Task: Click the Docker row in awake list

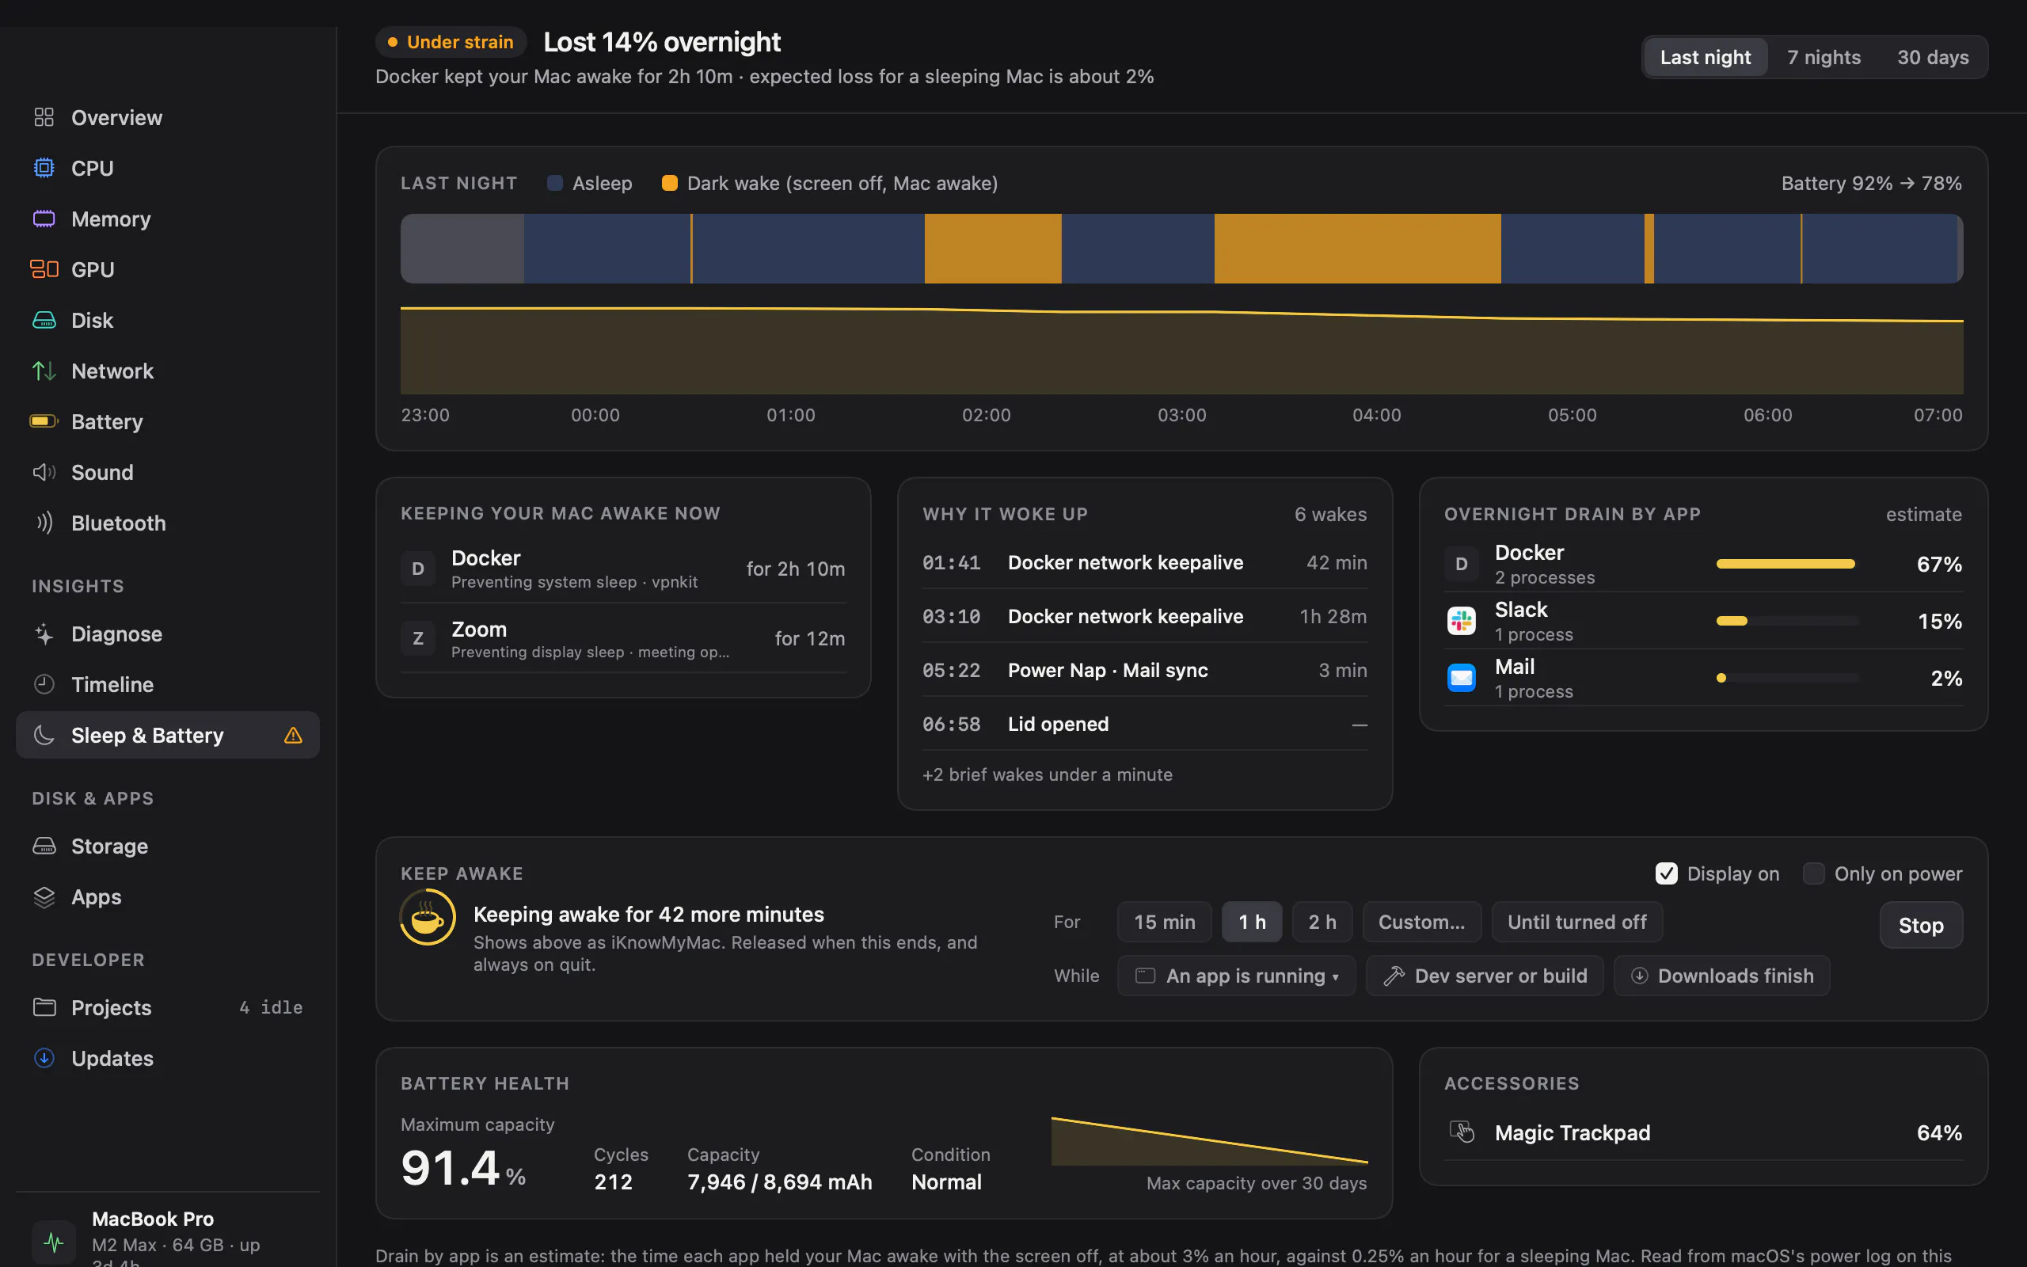Action: point(623,568)
